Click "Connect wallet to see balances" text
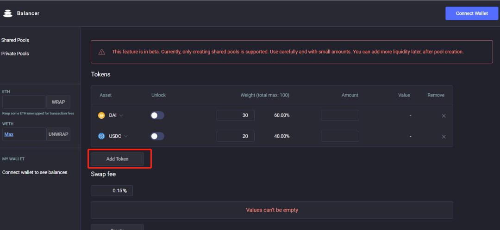The height and width of the screenshot is (230, 500). 35,172
